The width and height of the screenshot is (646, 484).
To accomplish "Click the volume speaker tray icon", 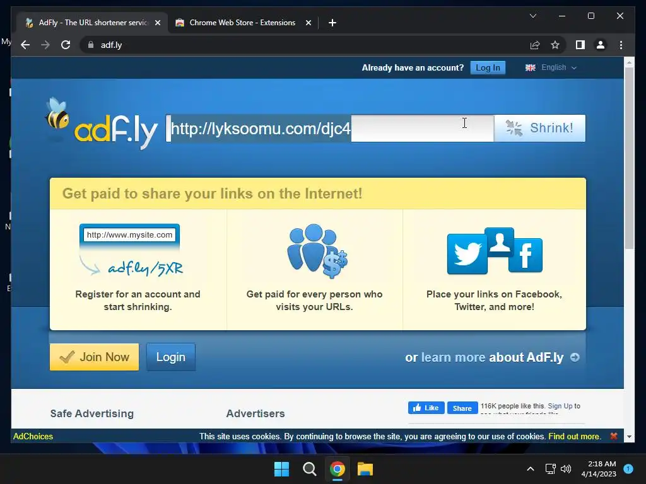I will [566, 469].
